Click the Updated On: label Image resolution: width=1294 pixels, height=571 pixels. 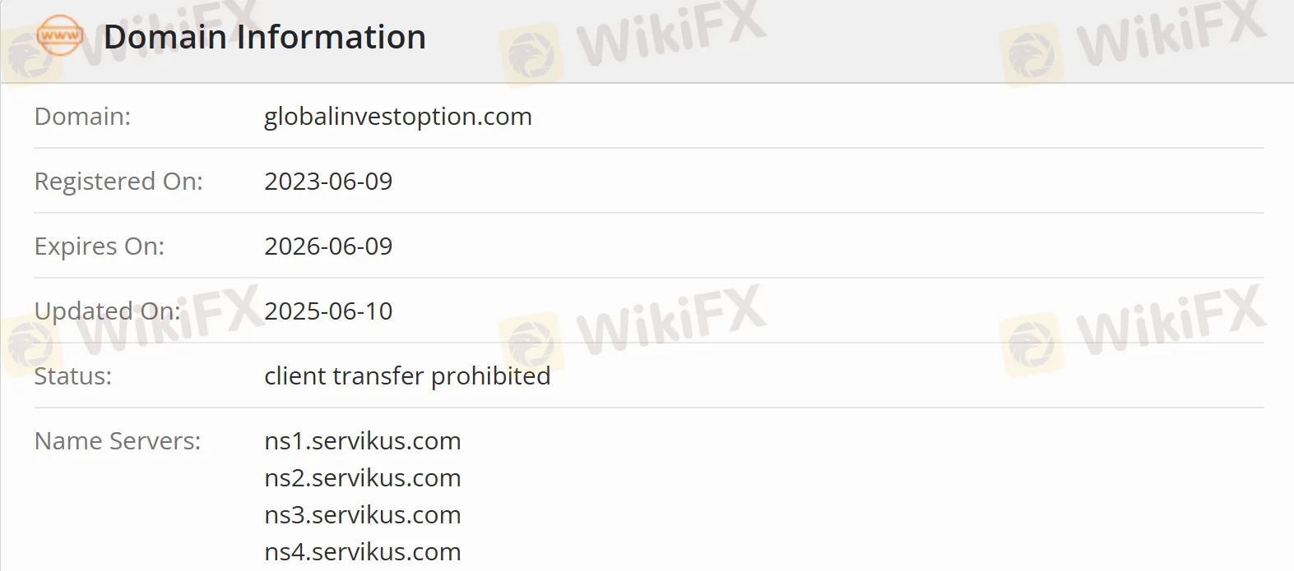pos(107,311)
